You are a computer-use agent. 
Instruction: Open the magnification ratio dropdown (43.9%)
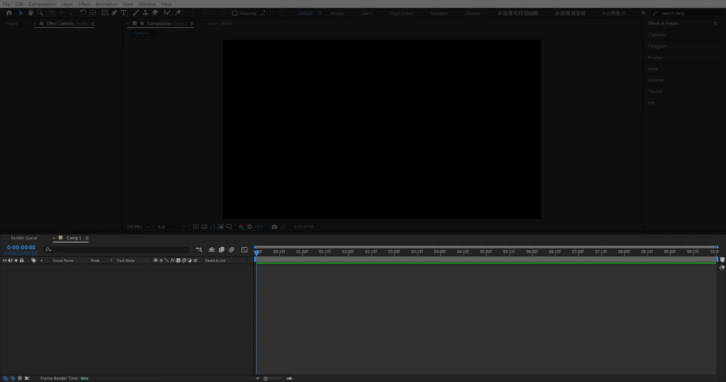pyautogui.click(x=138, y=227)
